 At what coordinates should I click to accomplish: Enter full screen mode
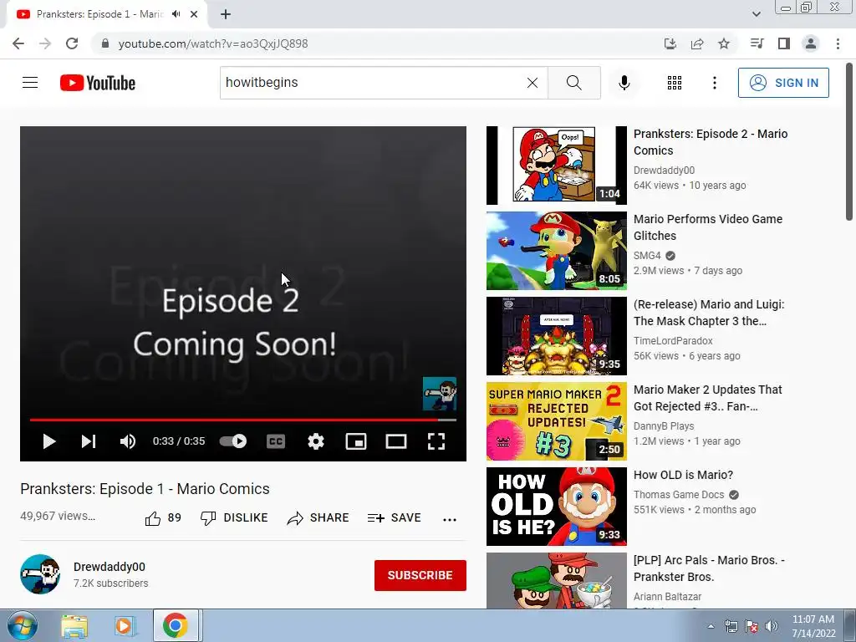[436, 441]
